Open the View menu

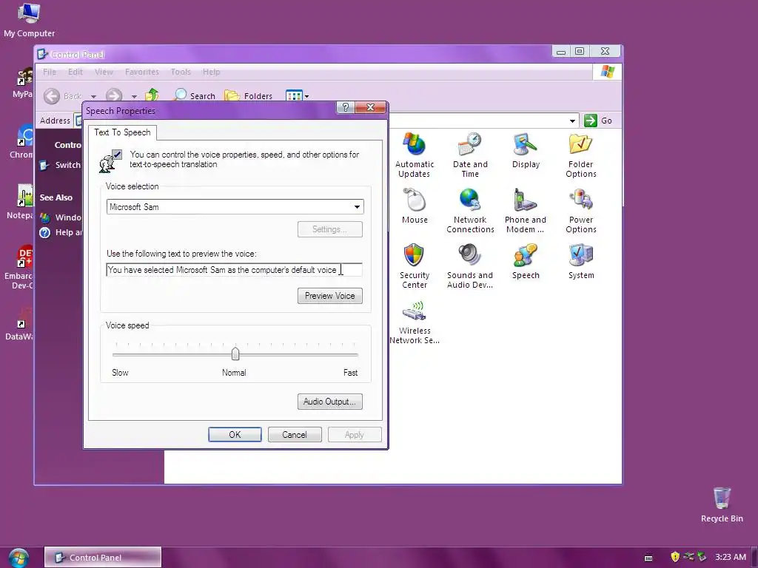[x=104, y=72]
